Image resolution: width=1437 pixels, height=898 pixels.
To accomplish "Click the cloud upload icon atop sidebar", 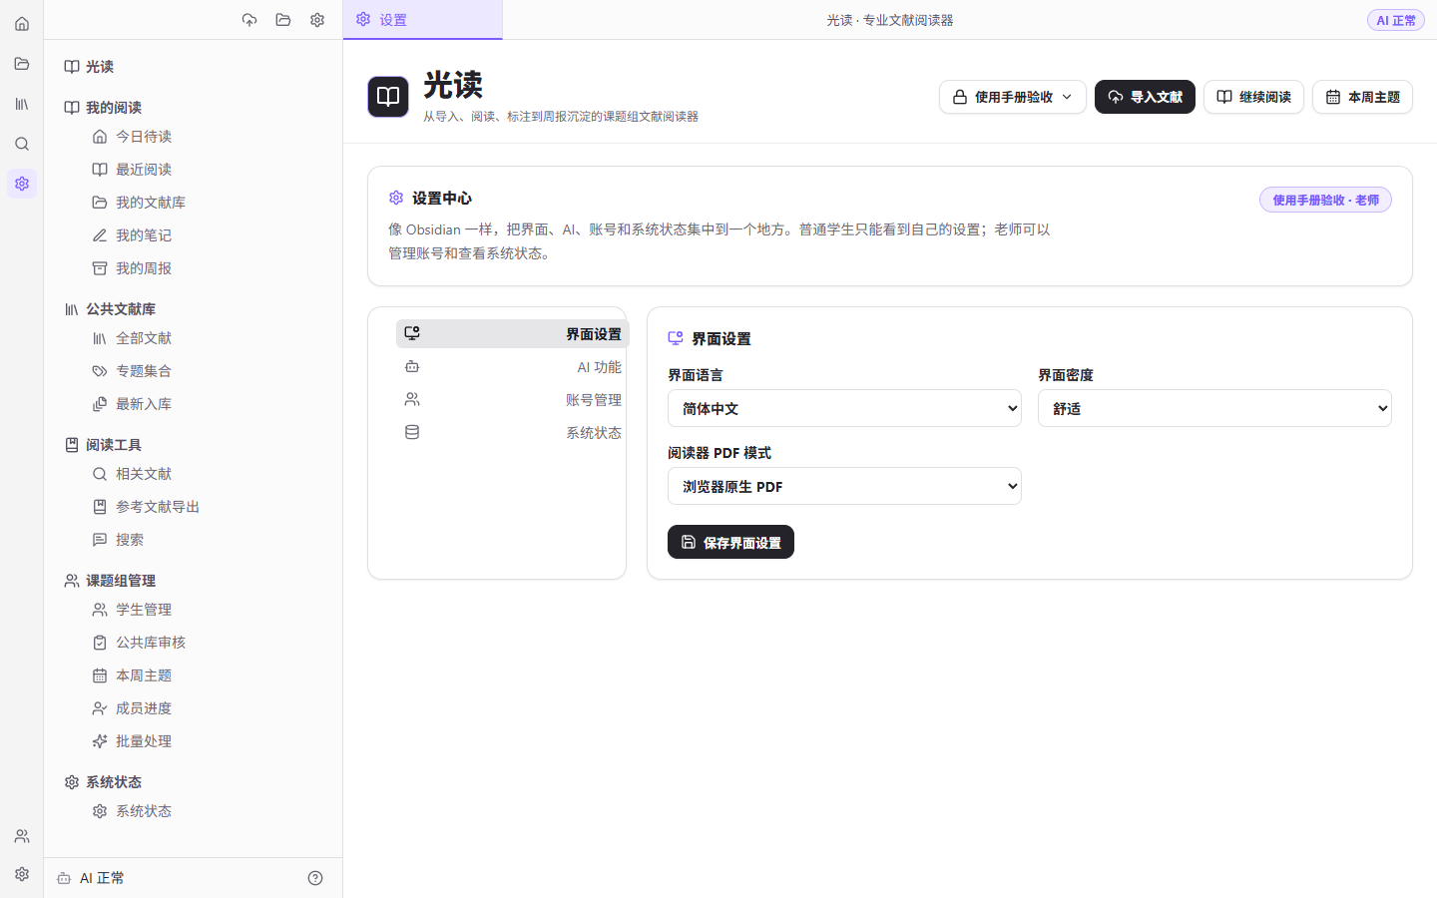I will point(249,20).
